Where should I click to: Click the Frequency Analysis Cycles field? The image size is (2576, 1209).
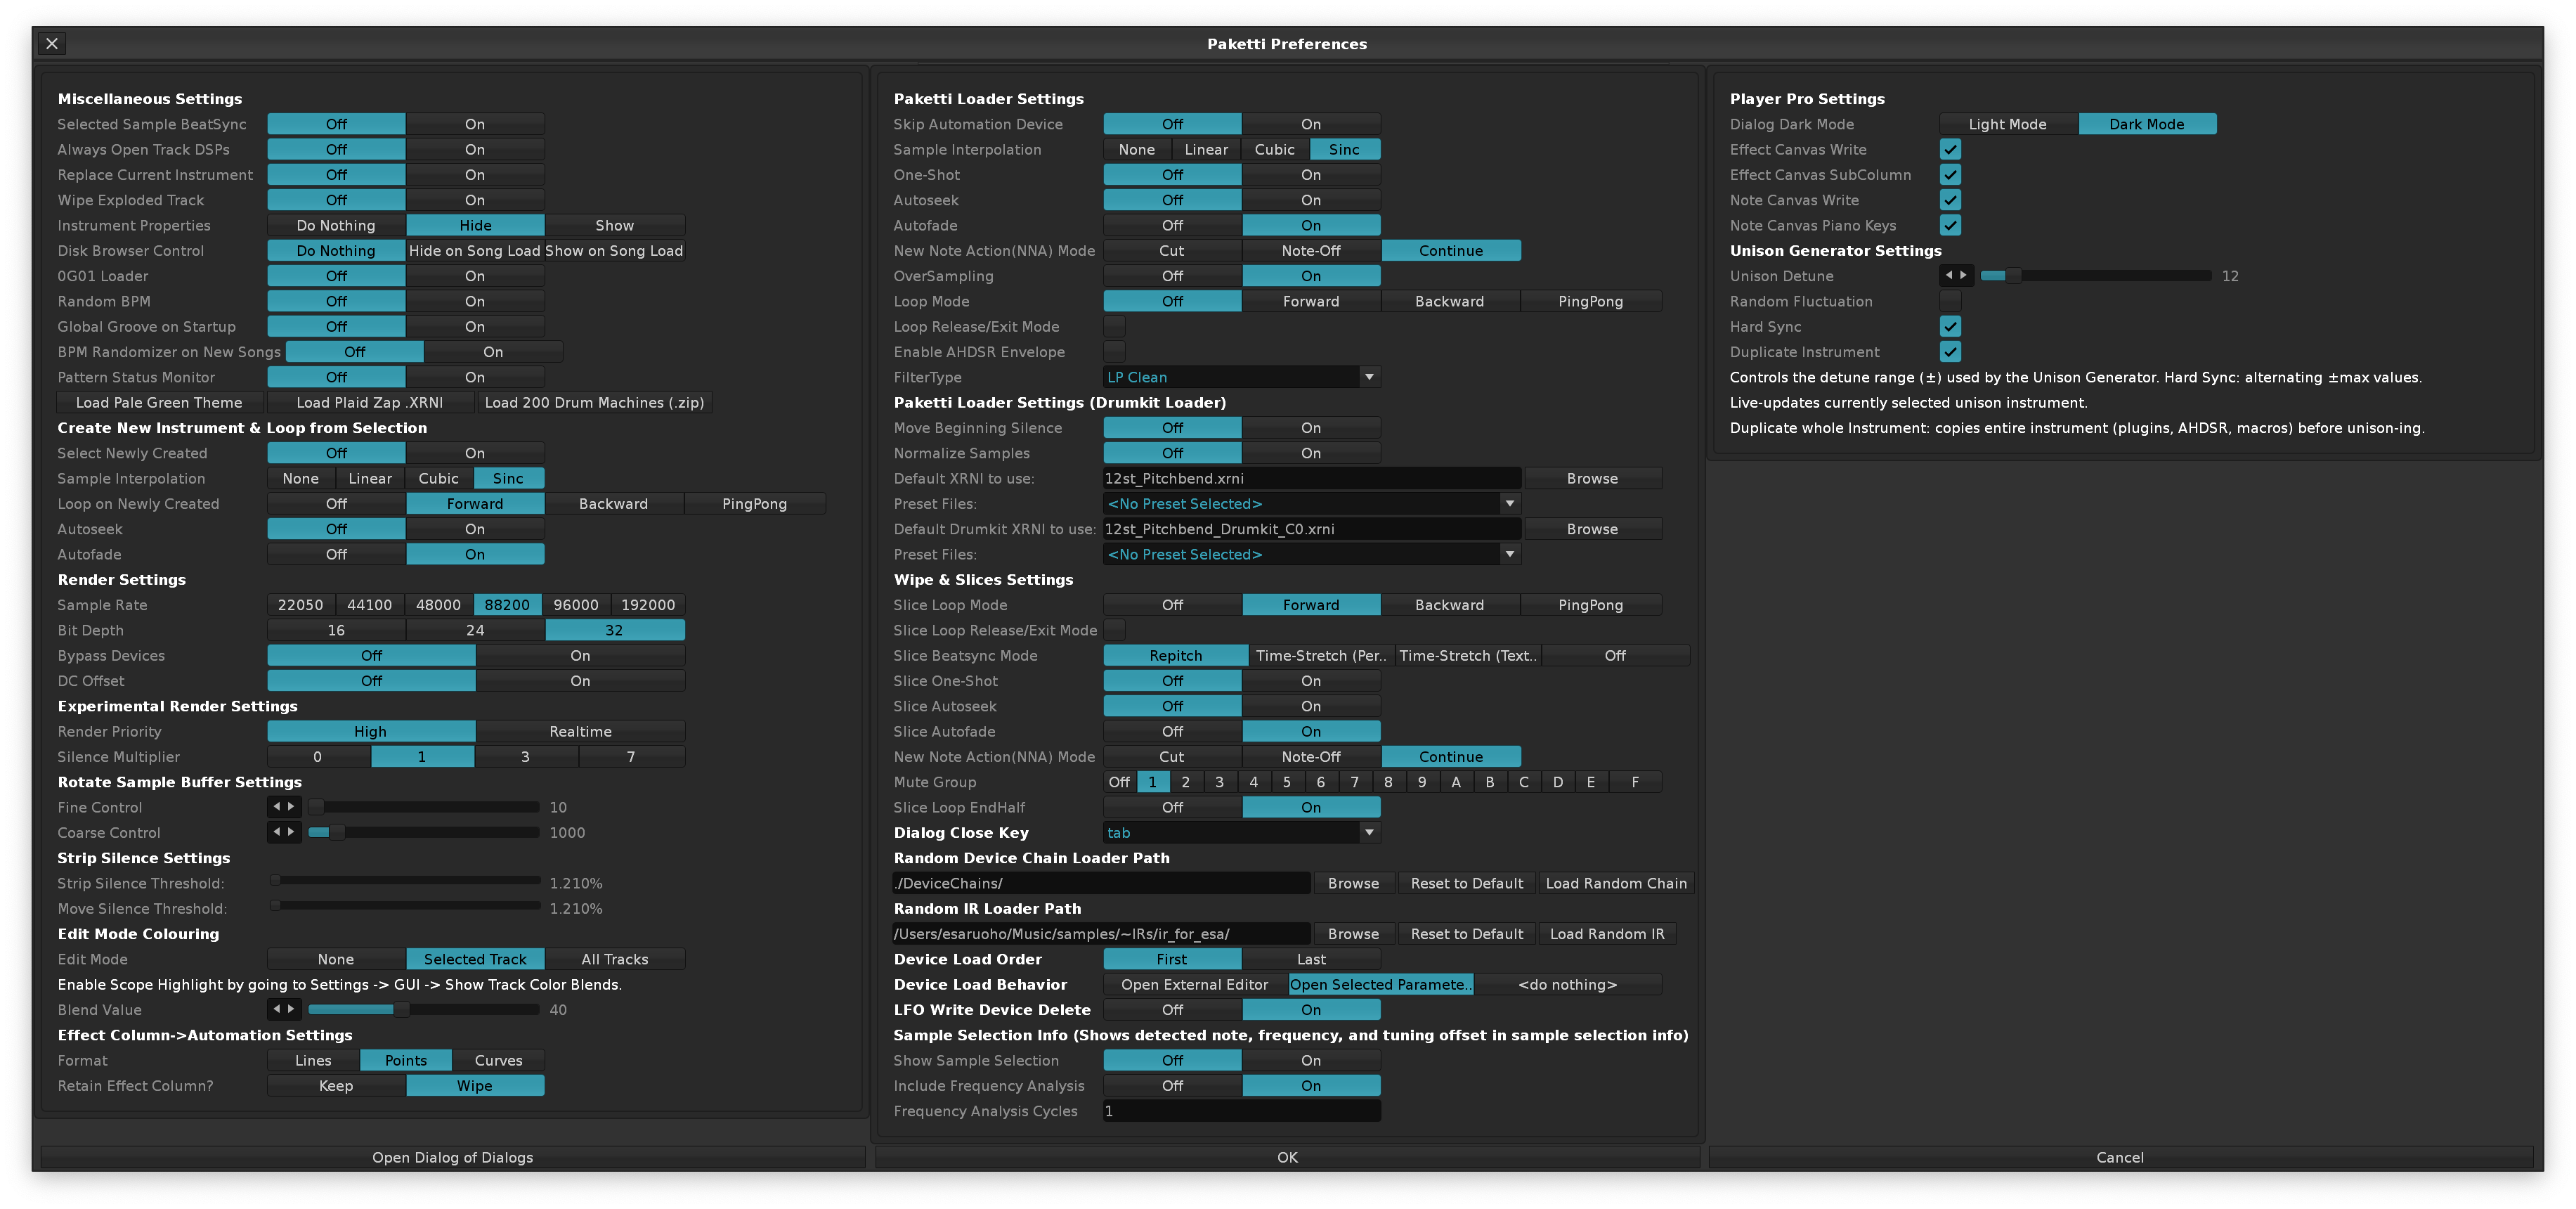click(x=1241, y=1111)
